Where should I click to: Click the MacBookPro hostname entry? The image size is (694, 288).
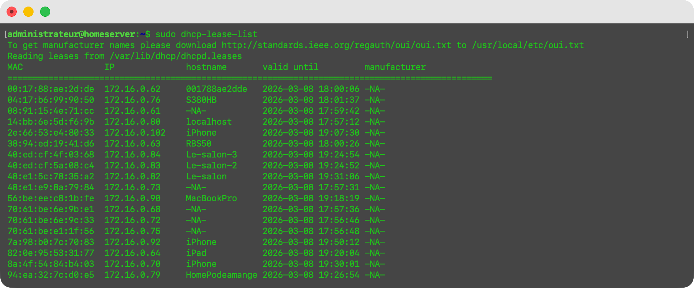coord(211,198)
